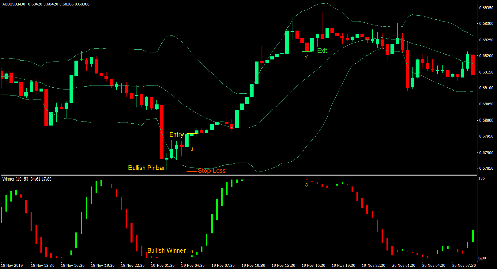Select the horizontal Exit price line
This screenshot has height=270, width=498.
[307, 51]
